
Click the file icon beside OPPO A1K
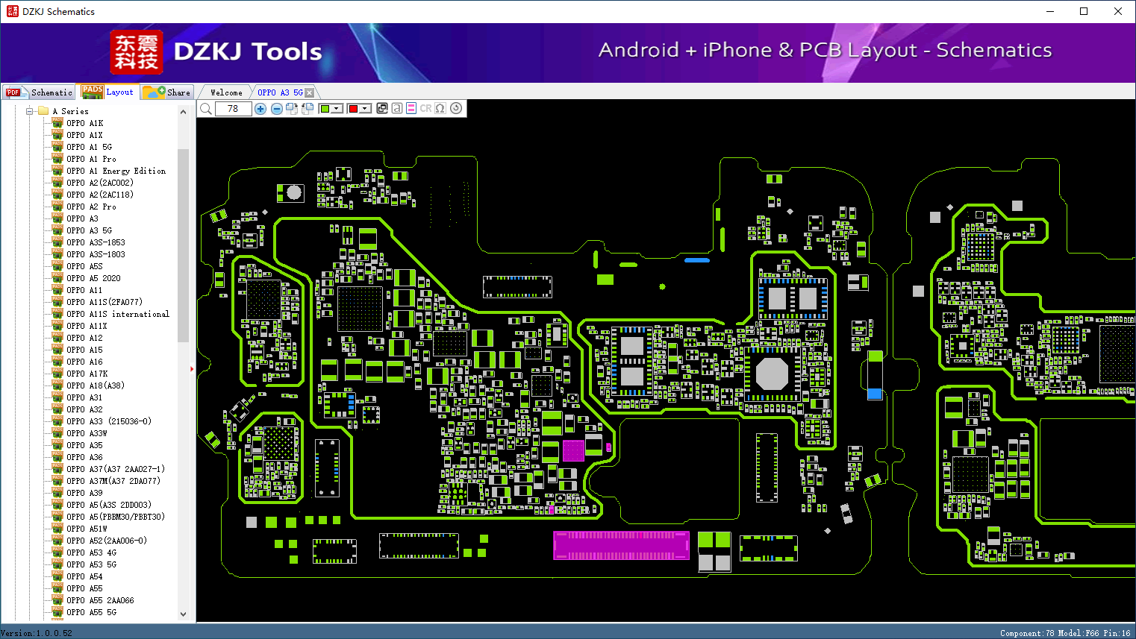(57, 123)
